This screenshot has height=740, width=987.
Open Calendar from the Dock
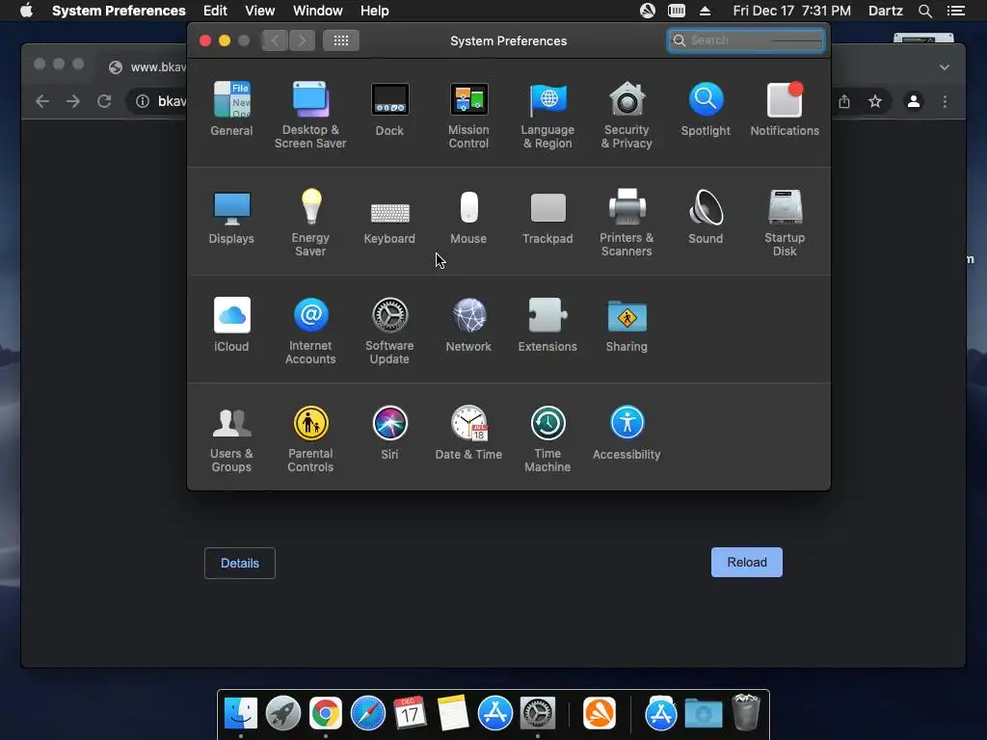410,714
